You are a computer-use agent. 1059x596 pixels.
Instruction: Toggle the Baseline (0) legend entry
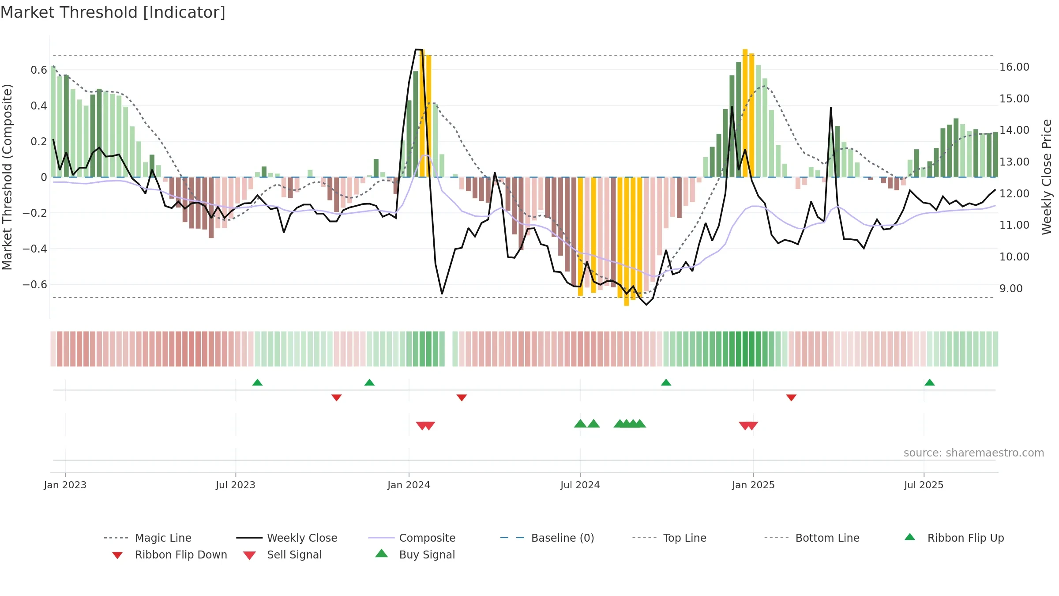(547, 538)
